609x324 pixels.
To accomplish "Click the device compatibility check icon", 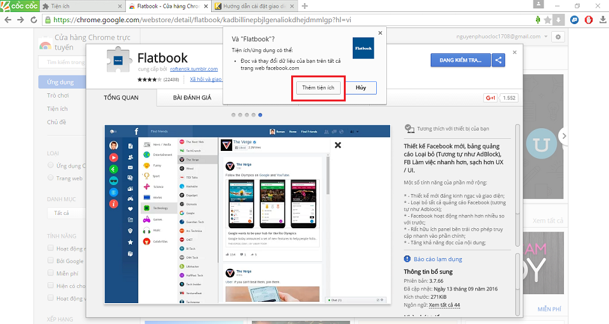I will click(409, 129).
